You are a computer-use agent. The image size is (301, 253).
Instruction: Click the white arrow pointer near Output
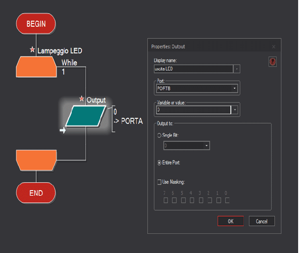point(63,130)
